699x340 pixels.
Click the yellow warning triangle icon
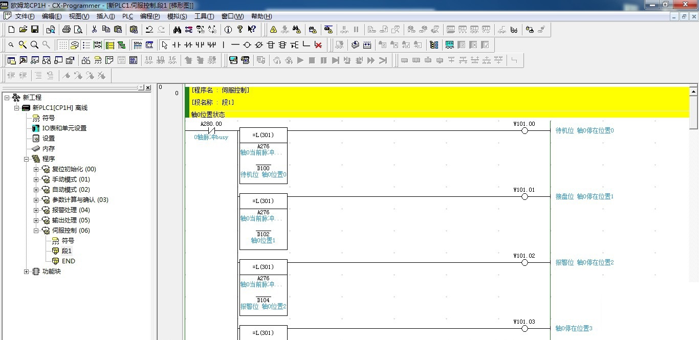click(274, 29)
